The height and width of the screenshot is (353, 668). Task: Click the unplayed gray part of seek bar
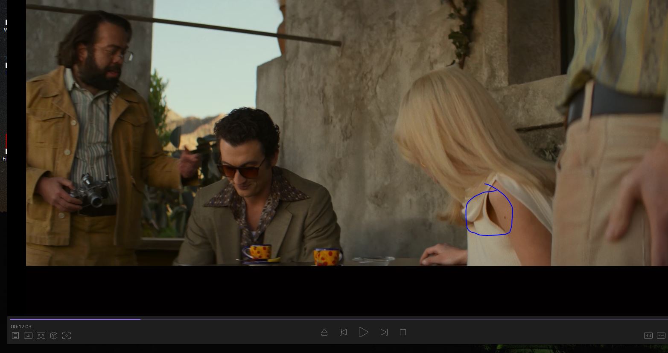click(x=384, y=319)
